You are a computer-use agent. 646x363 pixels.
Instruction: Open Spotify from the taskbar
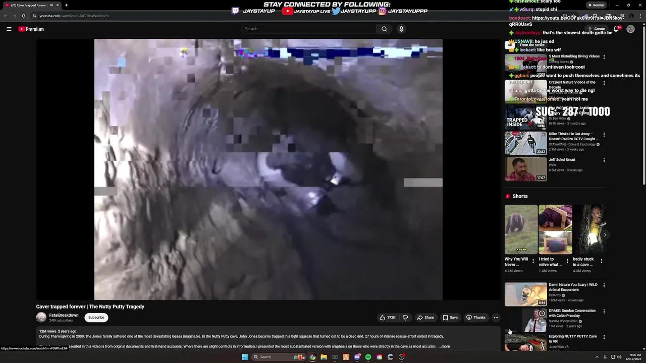click(x=368, y=357)
